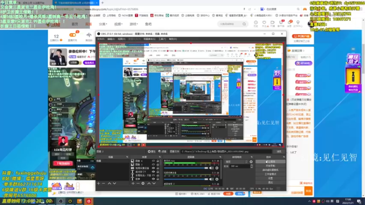Click the 浏览 browse button for image file
Viewport: 365px width, 205px height.
tap(279, 152)
